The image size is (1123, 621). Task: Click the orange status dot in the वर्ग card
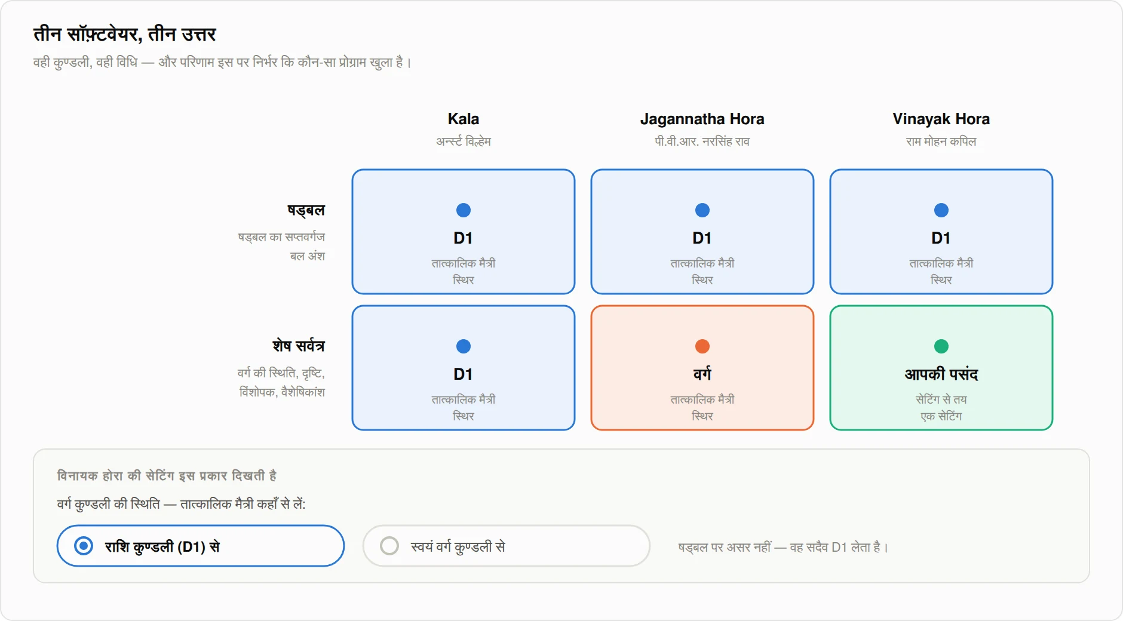tap(702, 346)
